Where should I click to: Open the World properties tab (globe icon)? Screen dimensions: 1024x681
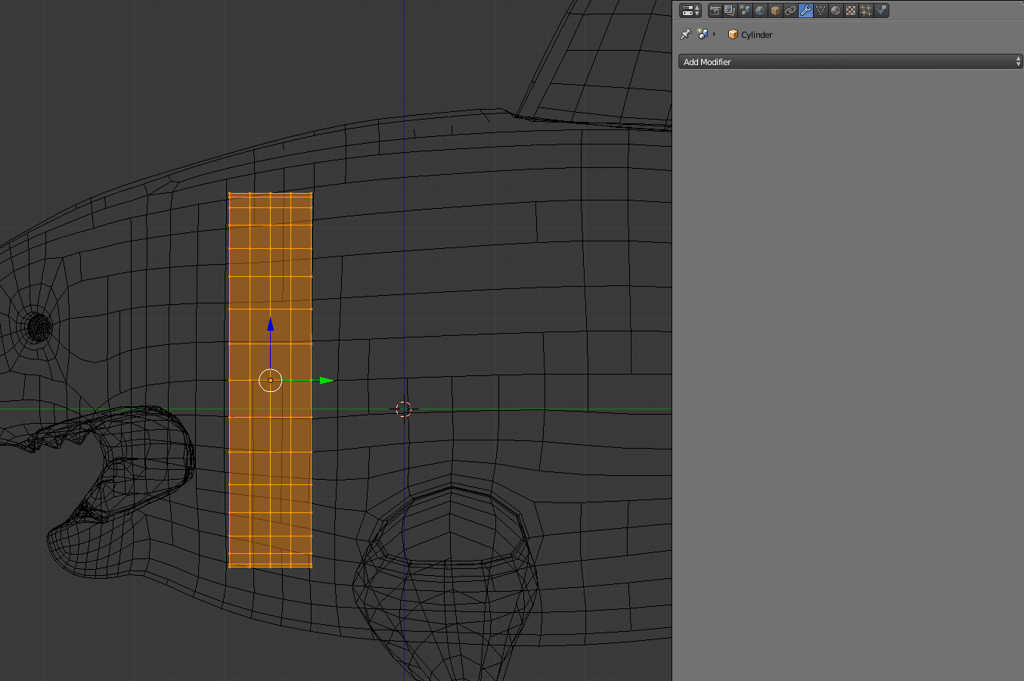pos(760,11)
